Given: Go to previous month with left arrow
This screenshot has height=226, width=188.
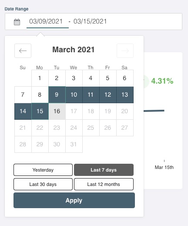Looking at the screenshot, I should coord(23,51).
